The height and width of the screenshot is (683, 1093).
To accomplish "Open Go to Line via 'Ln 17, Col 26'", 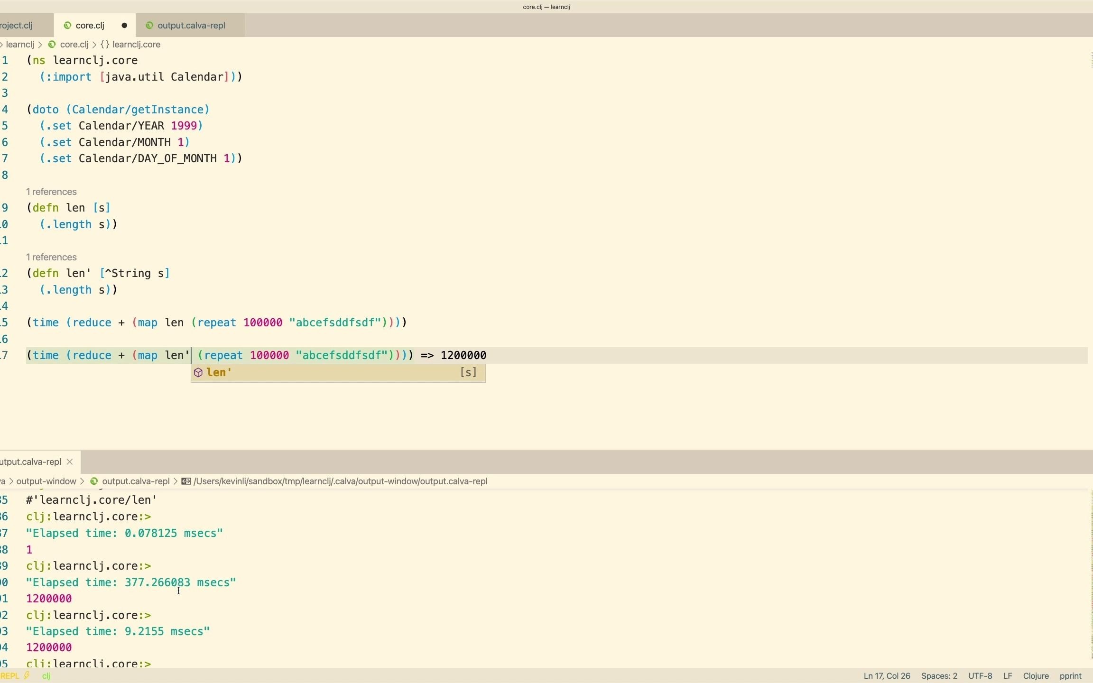I will pos(887,676).
